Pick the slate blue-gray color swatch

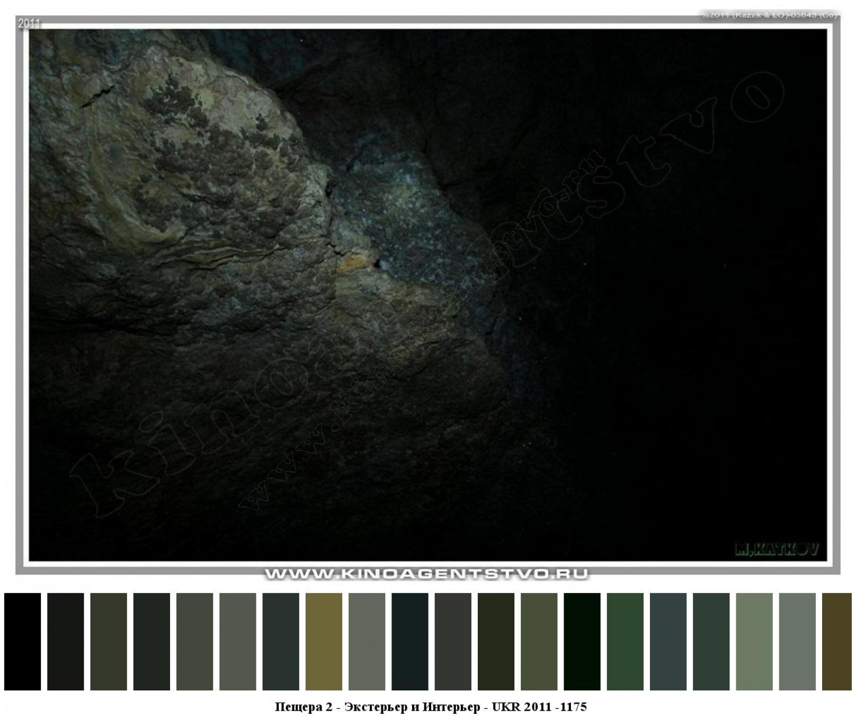pyautogui.click(x=668, y=641)
